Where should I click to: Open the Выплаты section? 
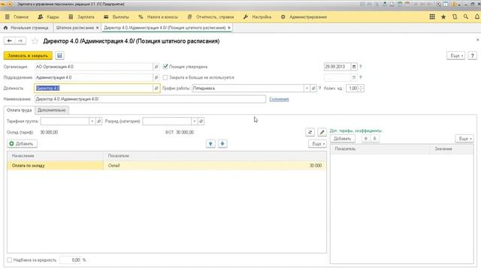click(116, 16)
